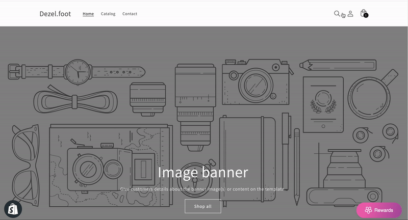The image size is (408, 220).
Task: Open the Catalog menu item
Action: pyautogui.click(x=108, y=14)
